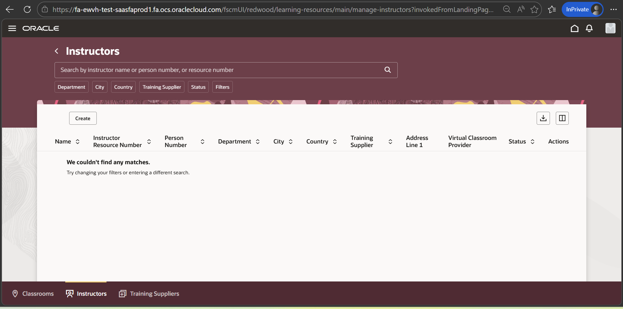Open the Country filter chip

[x=123, y=87]
